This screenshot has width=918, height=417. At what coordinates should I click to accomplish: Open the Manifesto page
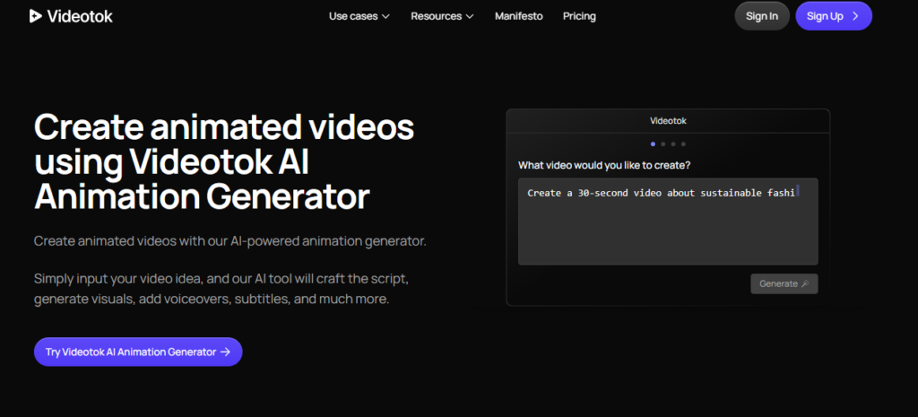coord(519,16)
